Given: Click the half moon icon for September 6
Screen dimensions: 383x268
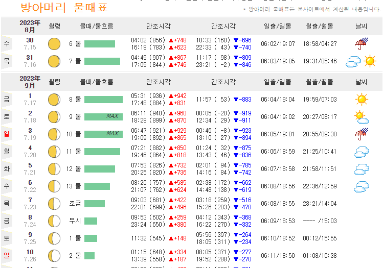Looking at the screenshot, I should 54,186.
